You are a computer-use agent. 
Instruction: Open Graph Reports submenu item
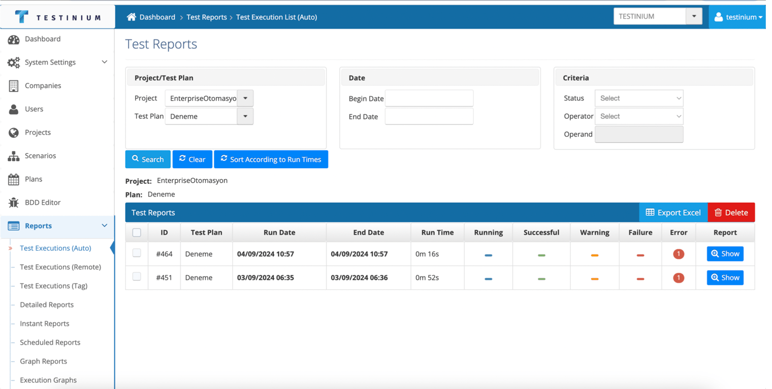43,361
